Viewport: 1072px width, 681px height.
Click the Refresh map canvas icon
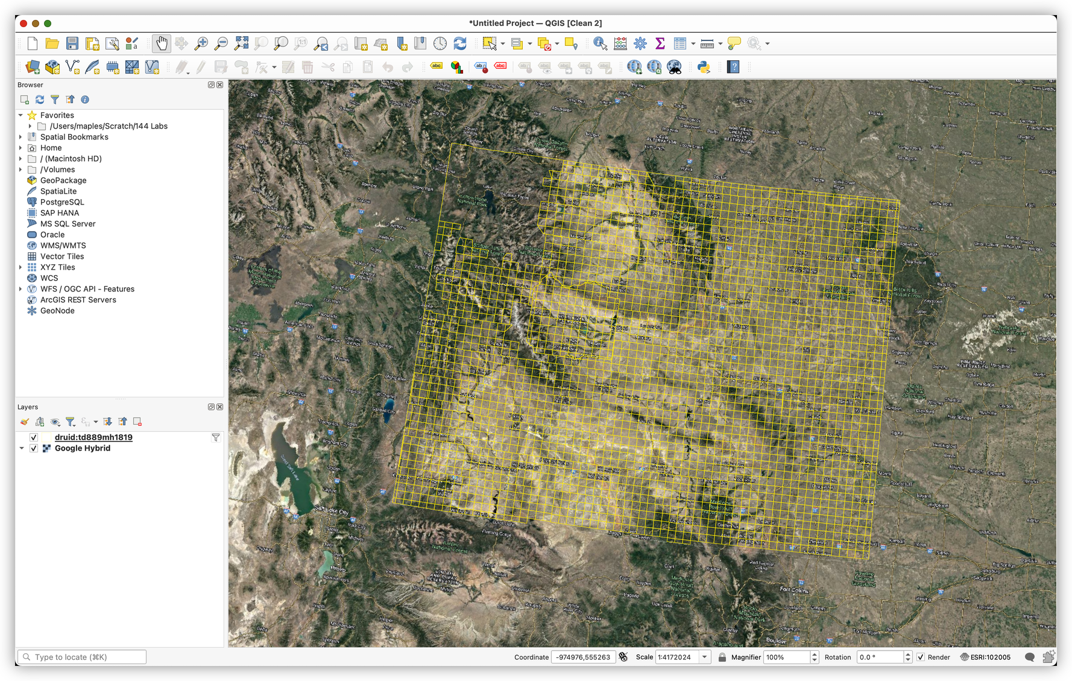[x=460, y=43]
